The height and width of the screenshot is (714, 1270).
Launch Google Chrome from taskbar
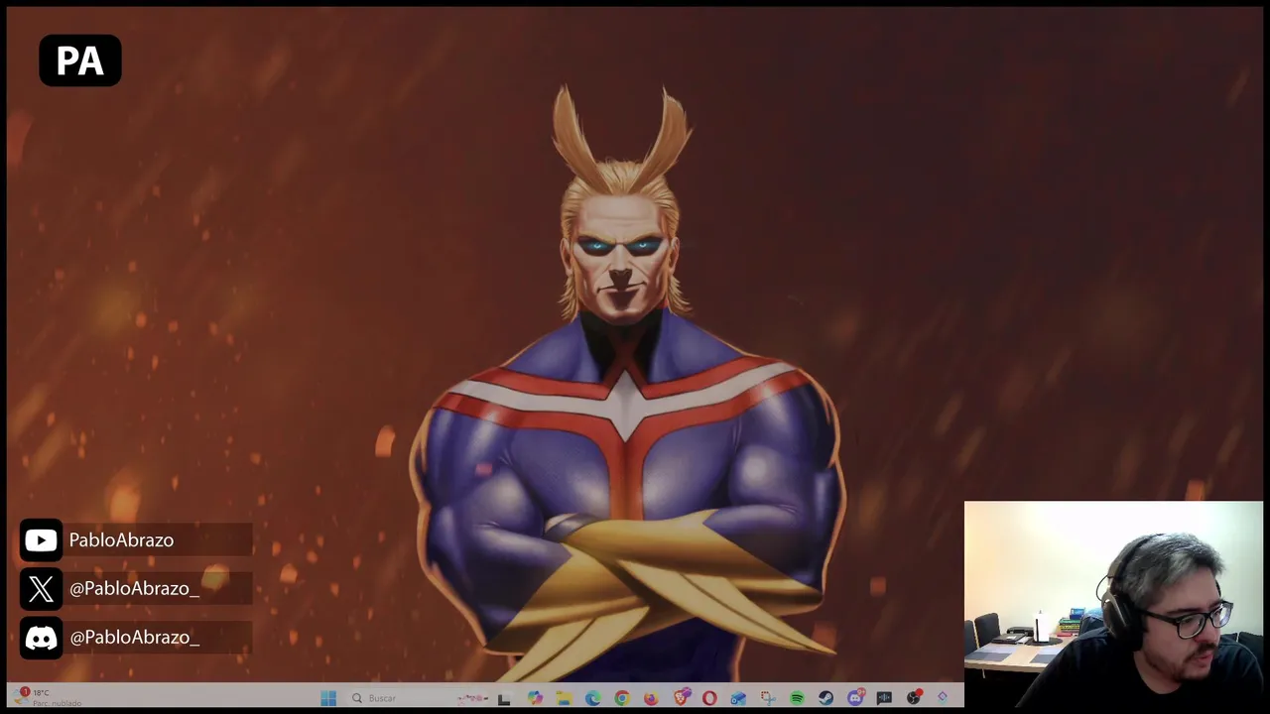pyautogui.click(x=622, y=698)
